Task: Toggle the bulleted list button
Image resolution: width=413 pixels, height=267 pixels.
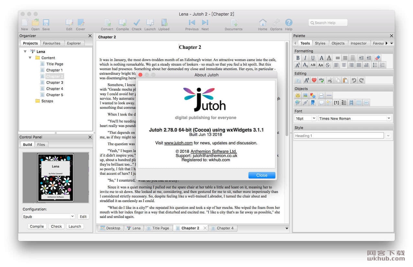Action: (x=375, y=65)
